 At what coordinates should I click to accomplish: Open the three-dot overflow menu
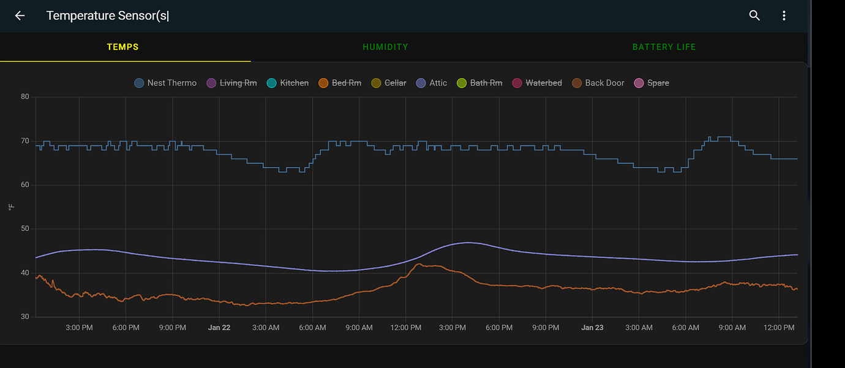(784, 15)
